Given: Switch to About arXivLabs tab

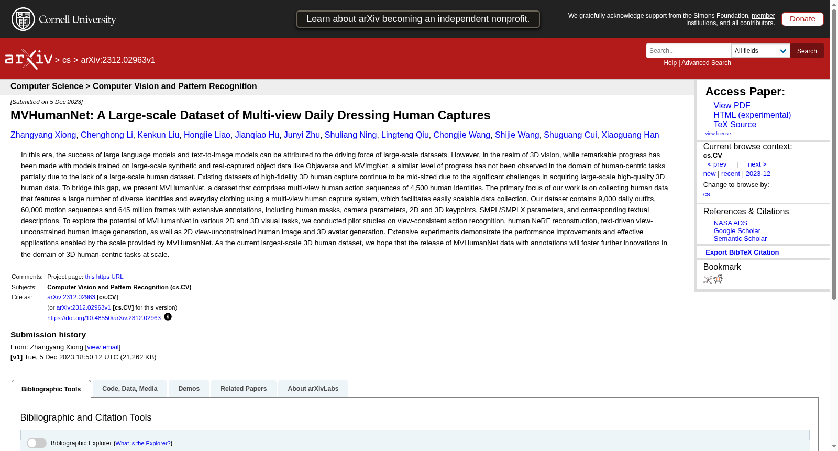Looking at the screenshot, I should pos(313,389).
